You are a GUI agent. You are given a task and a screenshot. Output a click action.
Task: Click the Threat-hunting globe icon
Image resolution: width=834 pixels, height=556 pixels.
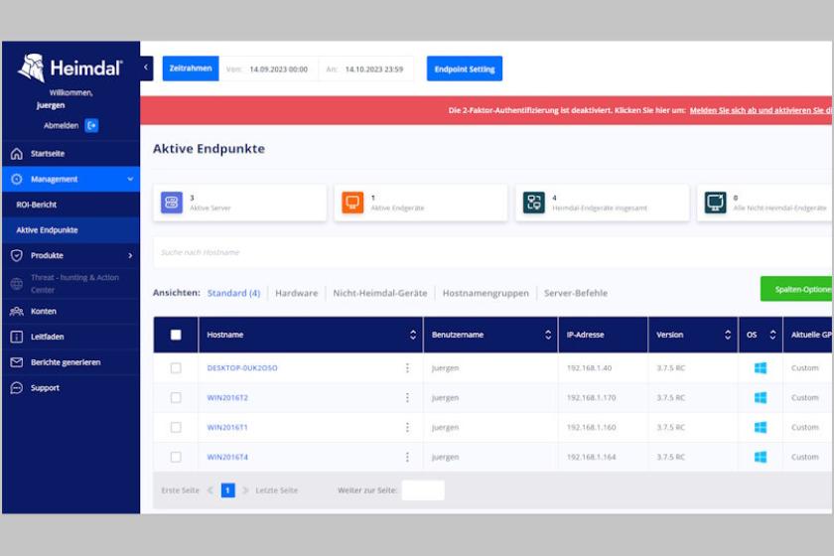(x=17, y=284)
